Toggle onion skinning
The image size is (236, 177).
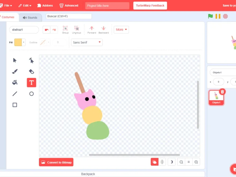click(155, 162)
